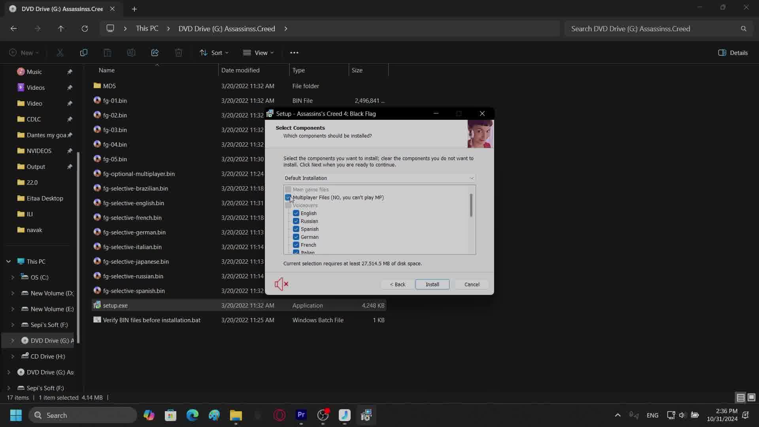The width and height of the screenshot is (759, 427).
Task: Open the View dropdown menu
Action: tap(258, 53)
